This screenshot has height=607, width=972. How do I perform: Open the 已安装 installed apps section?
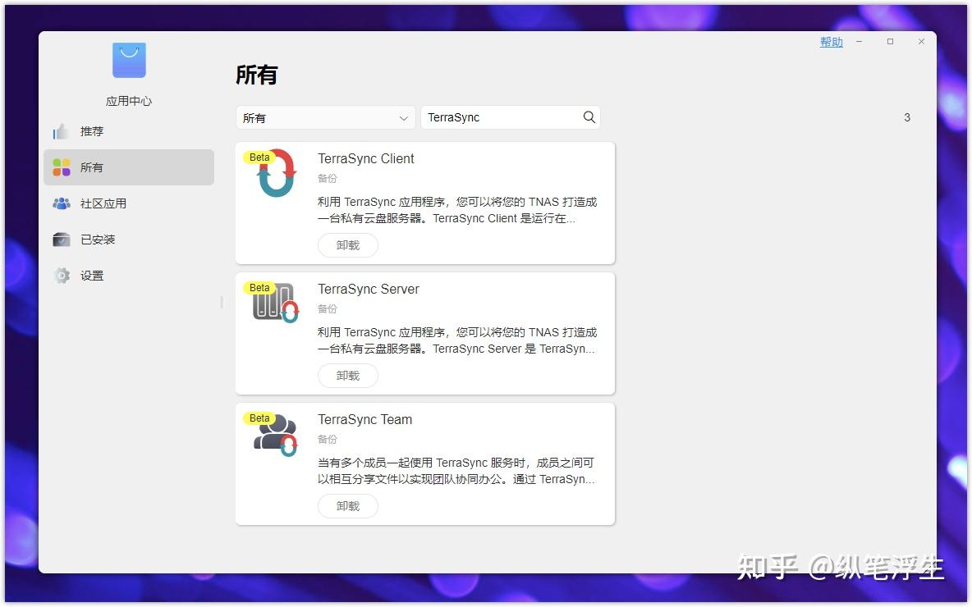61,239
